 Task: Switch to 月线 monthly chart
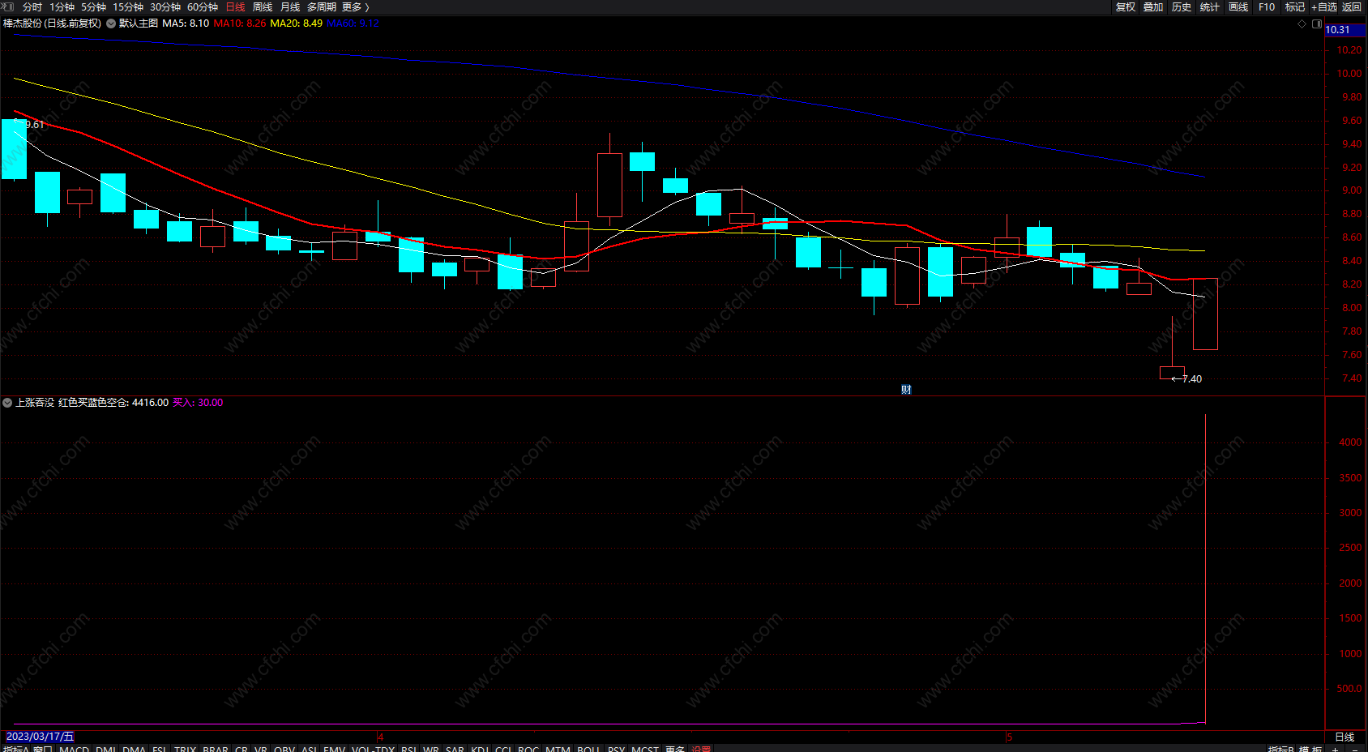point(290,6)
